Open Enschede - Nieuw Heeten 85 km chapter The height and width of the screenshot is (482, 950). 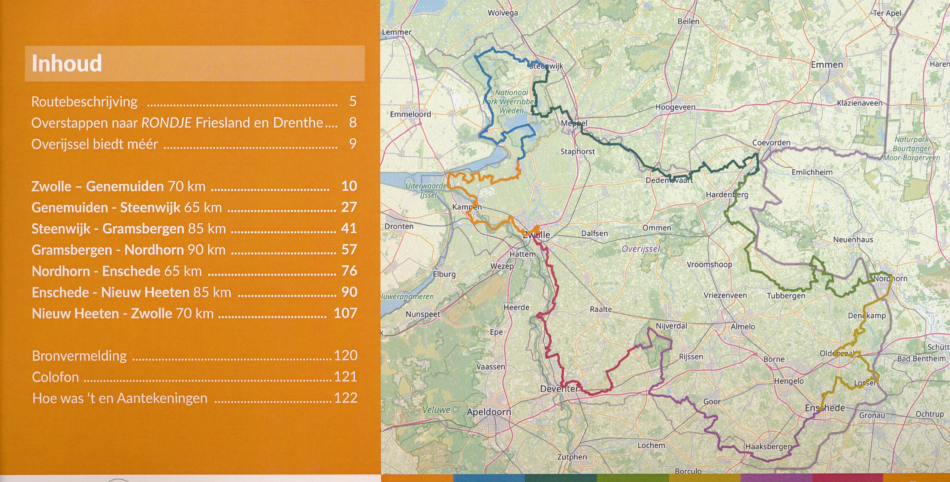click(x=131, y=292)
